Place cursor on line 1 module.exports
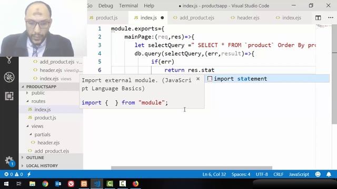337x189 pixels. coord(137,28)
